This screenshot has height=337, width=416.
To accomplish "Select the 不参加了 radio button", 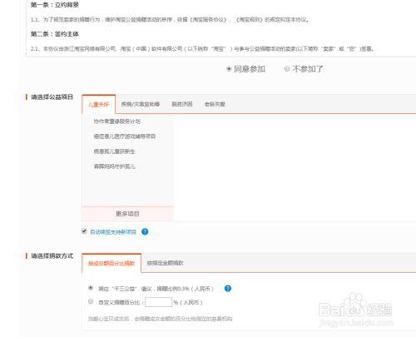I will [287, 69].
